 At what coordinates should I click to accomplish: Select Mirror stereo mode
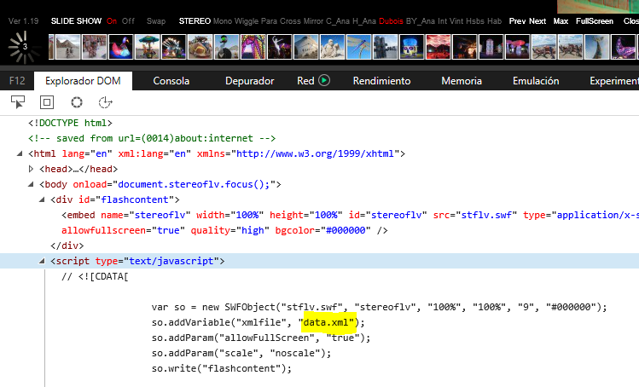tap(313, 21)
